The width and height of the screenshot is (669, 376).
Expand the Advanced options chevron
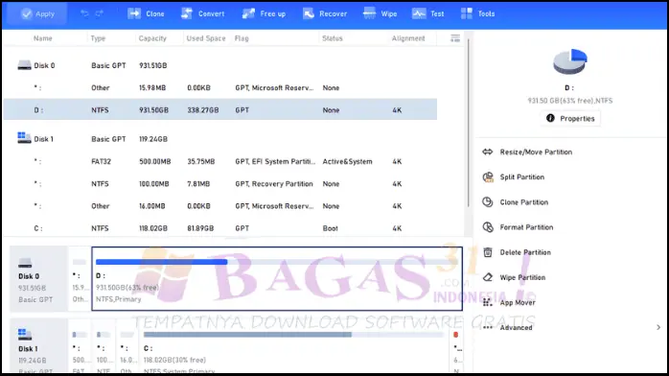658,327
